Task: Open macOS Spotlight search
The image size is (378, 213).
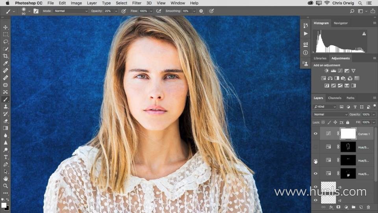Action: [360, 3]
